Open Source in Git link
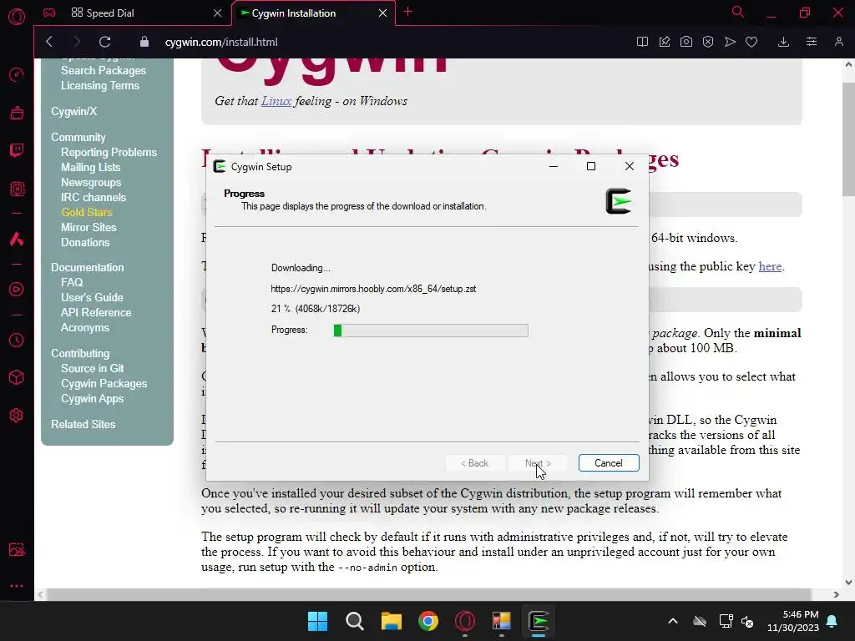855x641 pixels. 93,368
